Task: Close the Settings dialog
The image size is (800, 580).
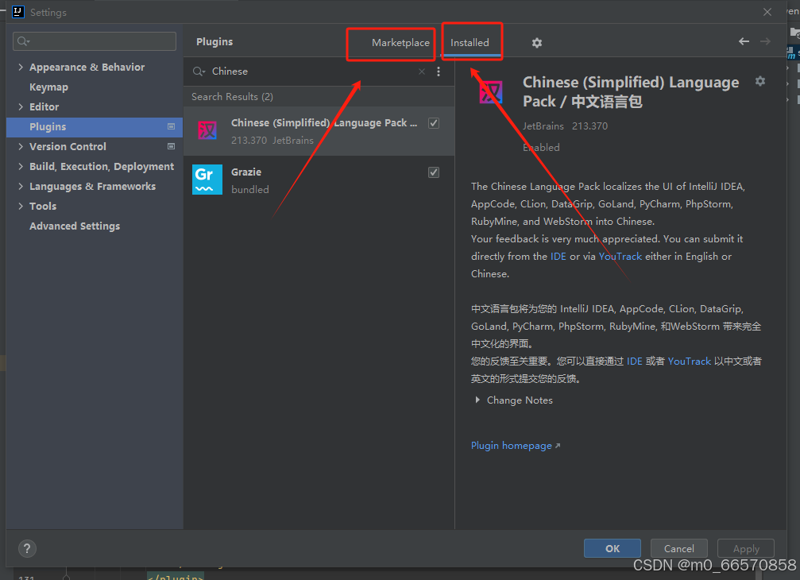Action: click(767, 12)
